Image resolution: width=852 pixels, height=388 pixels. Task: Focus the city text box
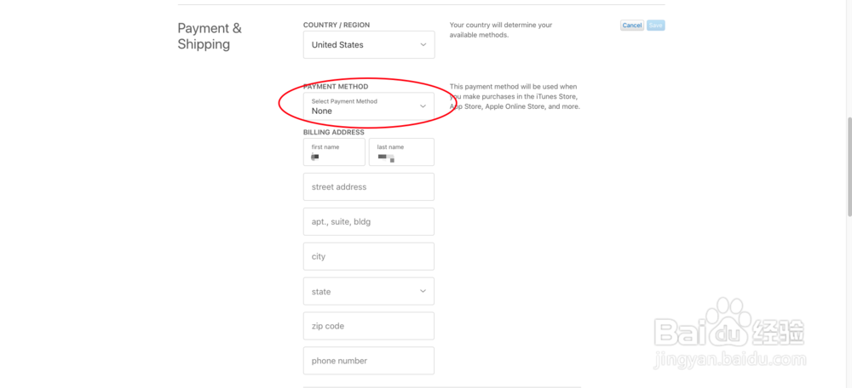coord(368,256)
